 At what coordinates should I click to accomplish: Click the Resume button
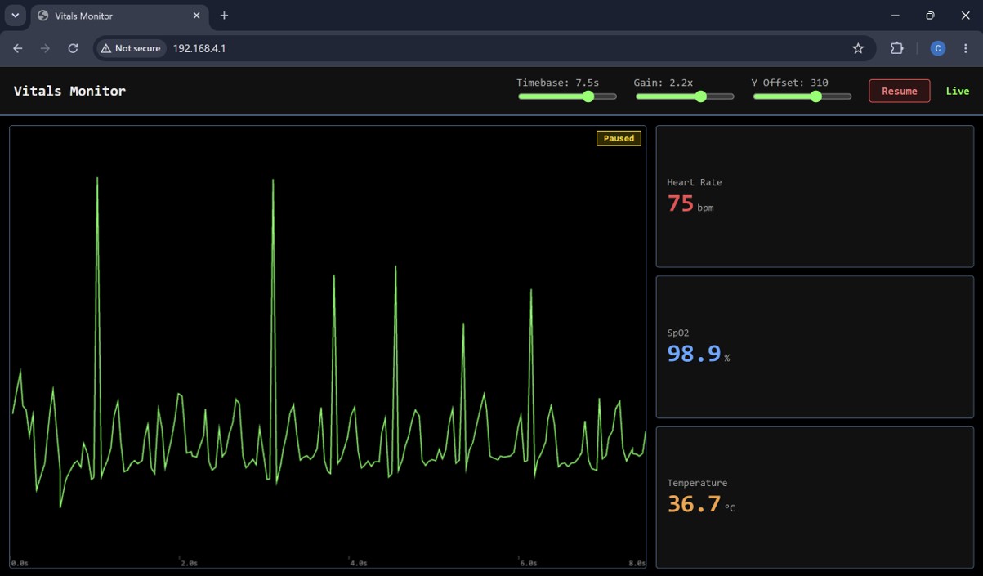click(x=899, y=91)
